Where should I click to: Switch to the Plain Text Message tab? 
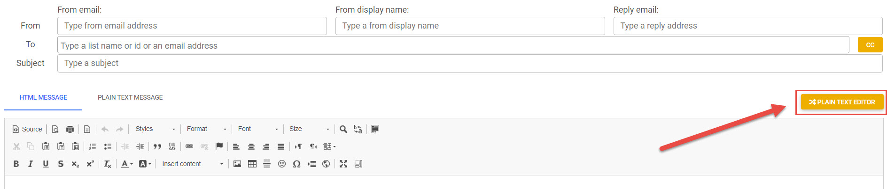(130, 97)
